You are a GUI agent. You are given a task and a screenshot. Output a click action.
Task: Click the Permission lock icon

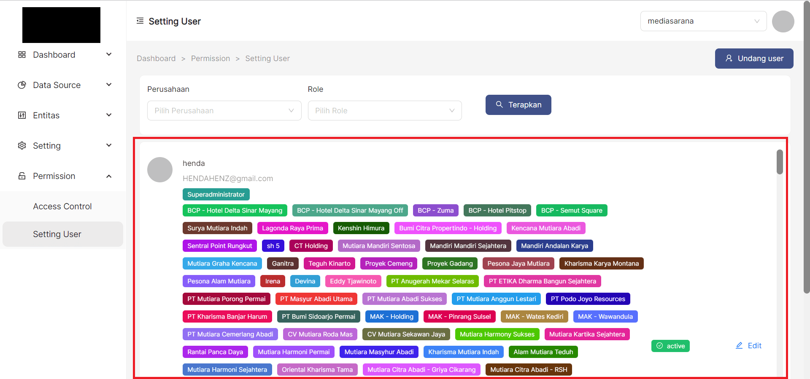[x=22, y=176]
